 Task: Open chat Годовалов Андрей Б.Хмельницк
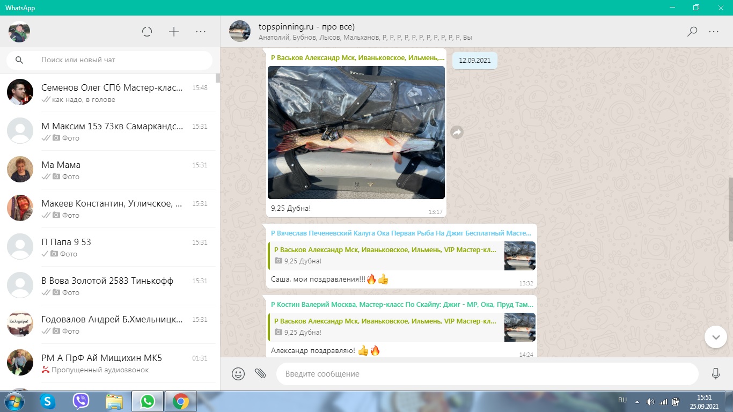pyautogui.click(x=110, y=325)
